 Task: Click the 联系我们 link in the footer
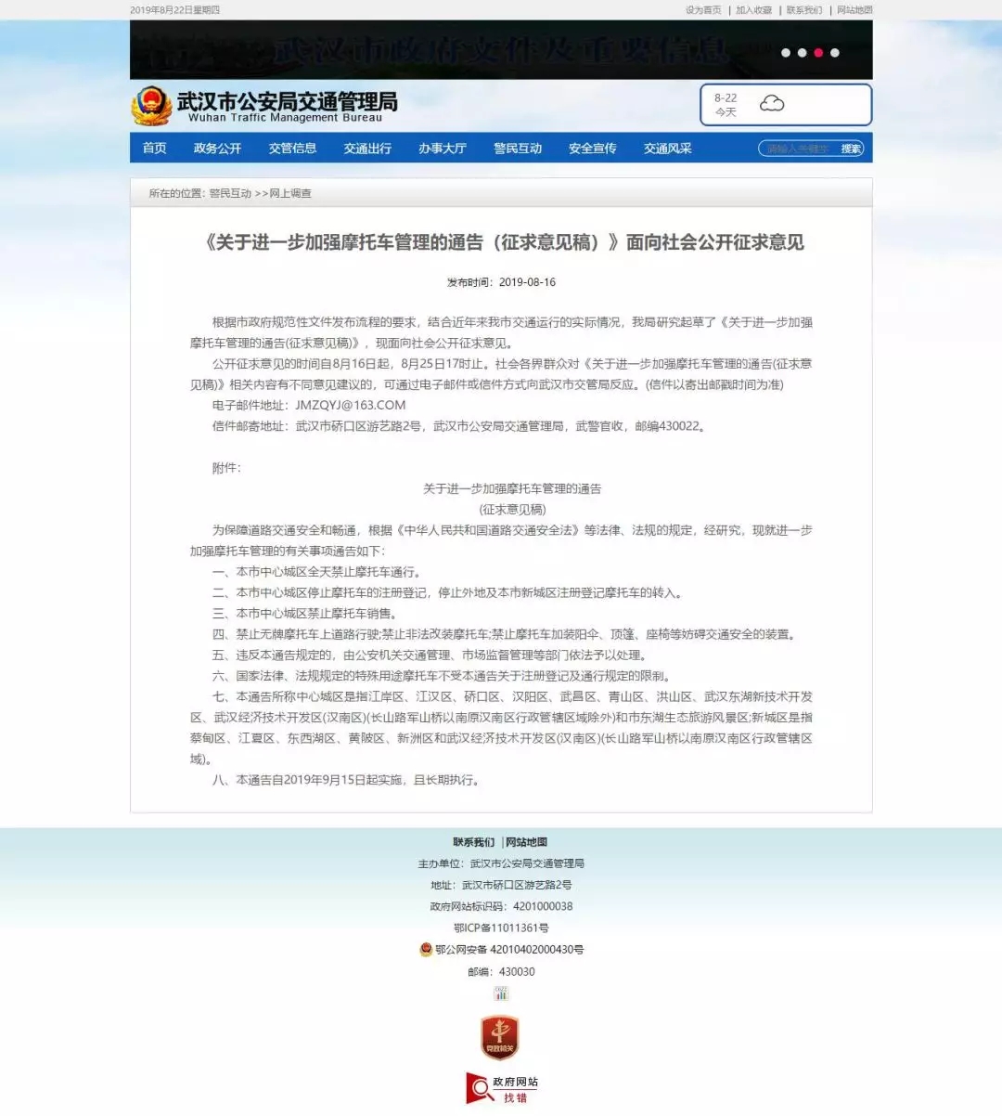point(474,842)
